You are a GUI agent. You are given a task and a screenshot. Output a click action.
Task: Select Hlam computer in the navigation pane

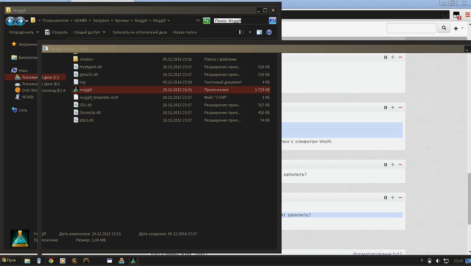click(x=20, y=71)
